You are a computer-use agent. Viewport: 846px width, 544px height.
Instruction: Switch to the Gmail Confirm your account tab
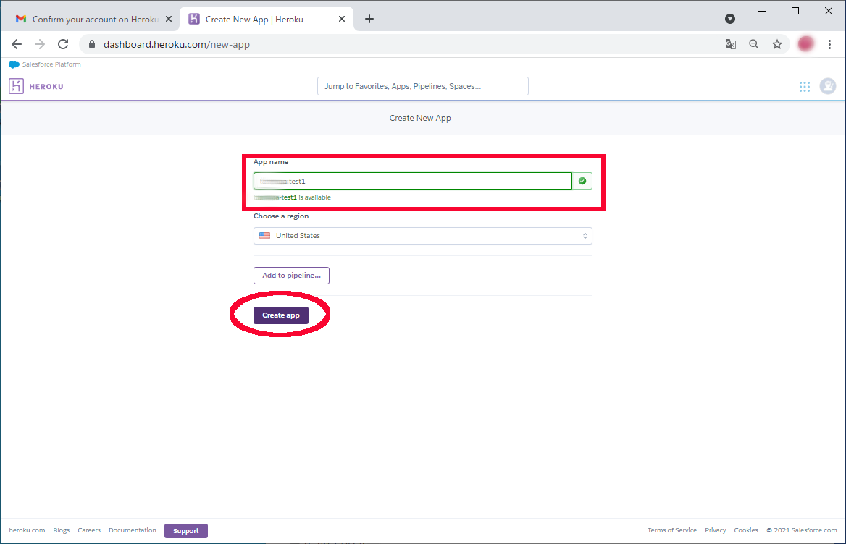coord(87,19)
